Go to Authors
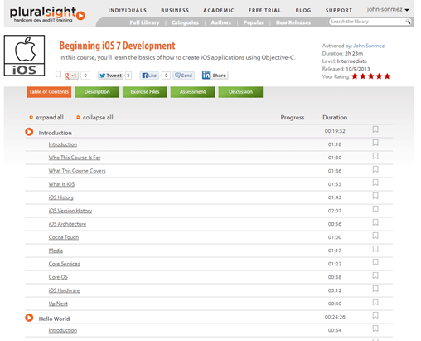This screenshot has width=421, height=341. [221, 22]
